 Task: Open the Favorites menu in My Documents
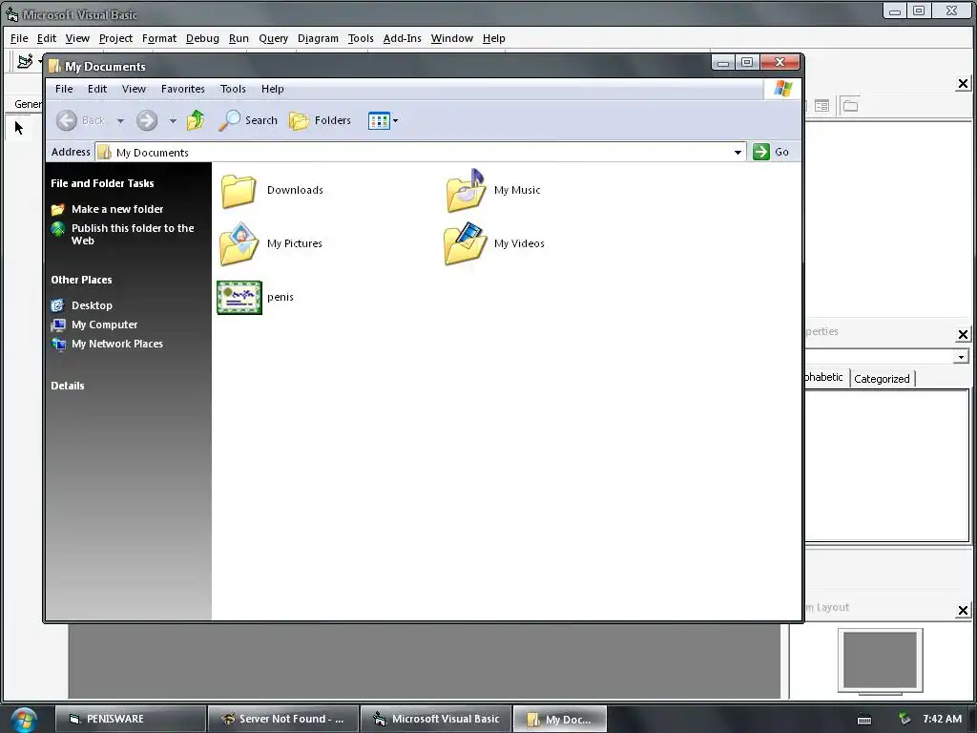182,89
